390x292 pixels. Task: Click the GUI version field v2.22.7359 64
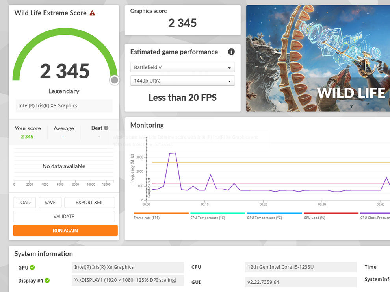click(301, 282)
